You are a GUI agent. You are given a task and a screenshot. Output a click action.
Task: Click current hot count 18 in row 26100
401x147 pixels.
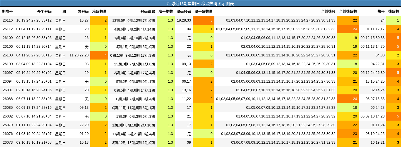pos(348,64)
